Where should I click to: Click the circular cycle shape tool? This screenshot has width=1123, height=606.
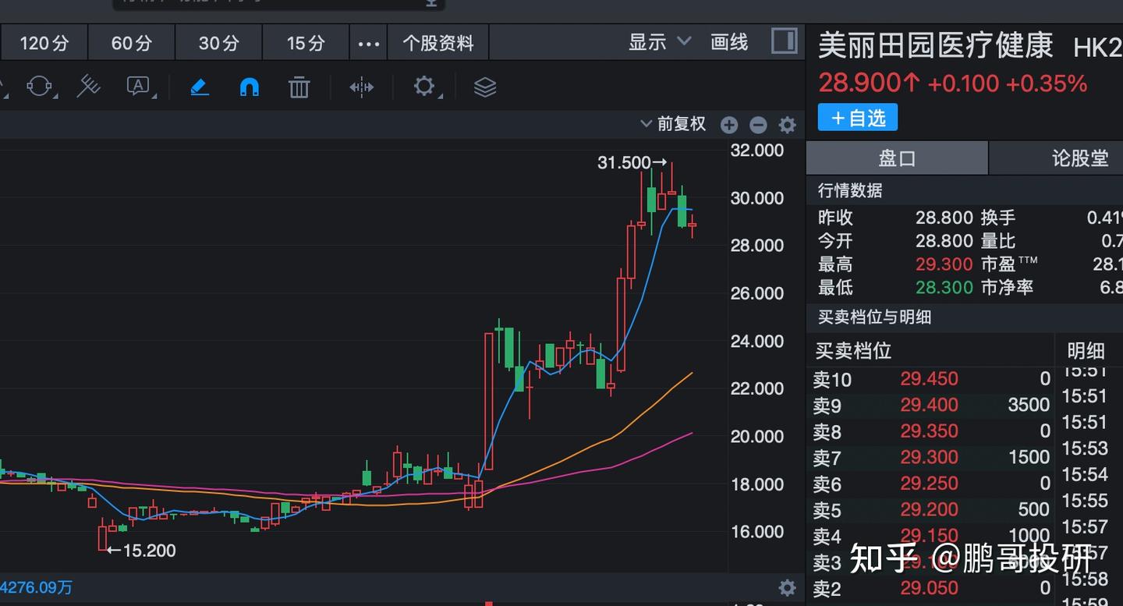pos(37,87)
